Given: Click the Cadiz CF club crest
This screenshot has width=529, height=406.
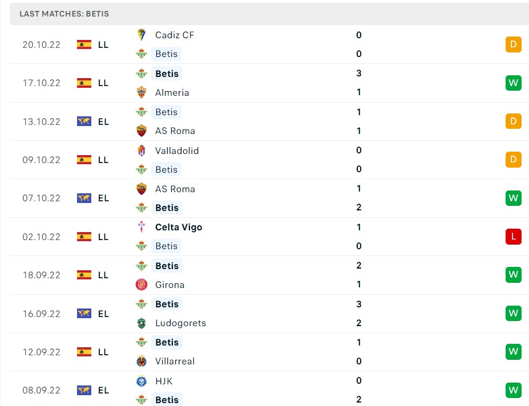Looking at the screenshot, I should pyautogui.click(x=142, y=35).
